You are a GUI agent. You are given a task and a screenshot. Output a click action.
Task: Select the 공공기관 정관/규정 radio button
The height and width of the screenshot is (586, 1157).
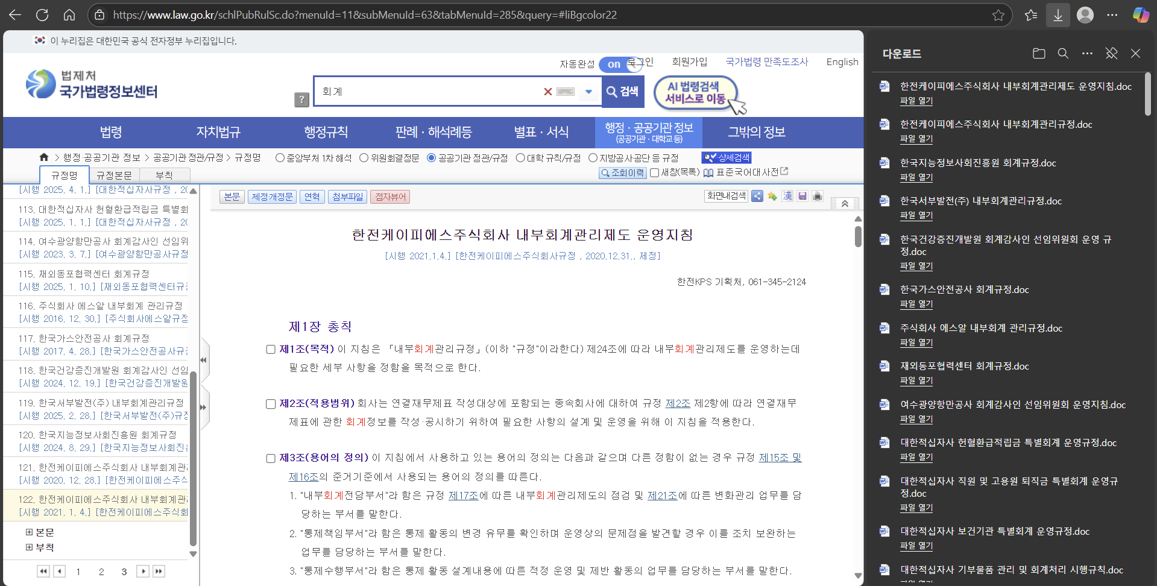click(x=431, y=158)
